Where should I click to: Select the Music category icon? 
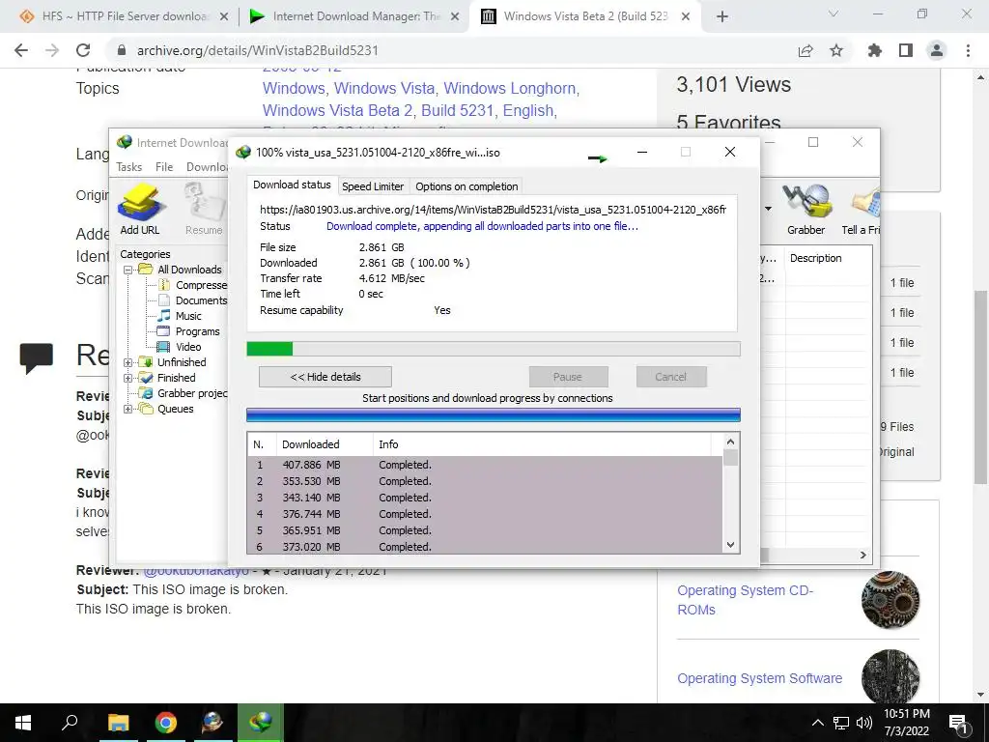pos(164,316)
